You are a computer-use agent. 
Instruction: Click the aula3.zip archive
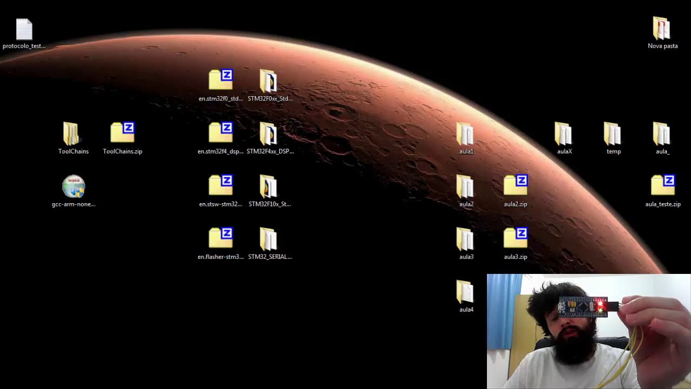[x=516, y=238]
